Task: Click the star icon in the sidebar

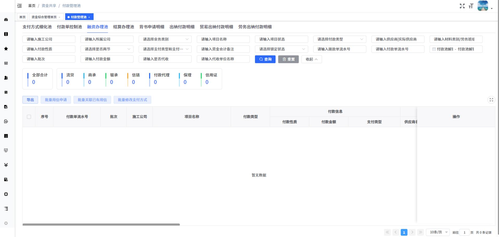Action: coord(6,49)
